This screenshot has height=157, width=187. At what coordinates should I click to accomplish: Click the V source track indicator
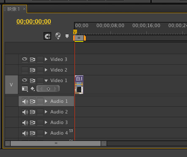click(x=11, y=85)
